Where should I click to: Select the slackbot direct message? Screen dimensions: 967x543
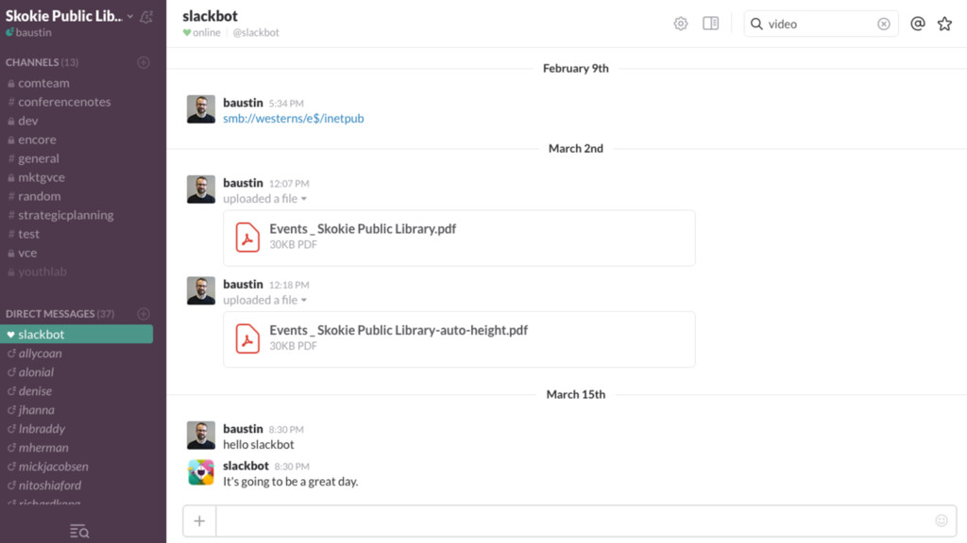[x=76, y=335]
